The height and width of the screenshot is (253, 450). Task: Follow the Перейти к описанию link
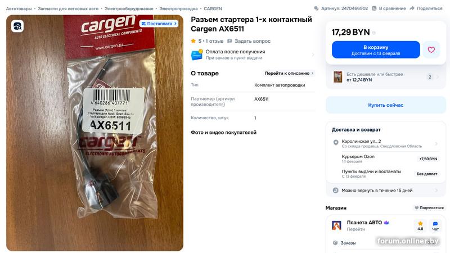tap(289, 73)
